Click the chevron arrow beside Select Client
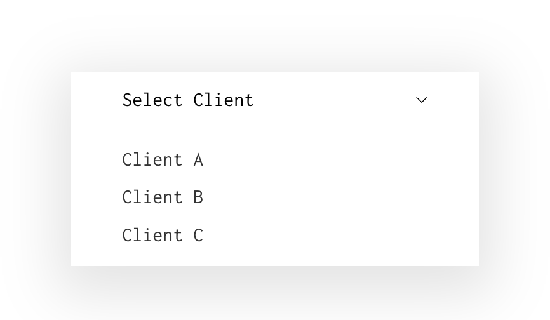The height and width of the screenshot is (320, 550). (x=422, y=100)
